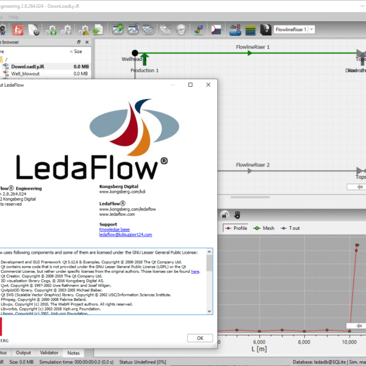
Task: Maximize the About LedaFlow dialog
Action: (190, 85)
